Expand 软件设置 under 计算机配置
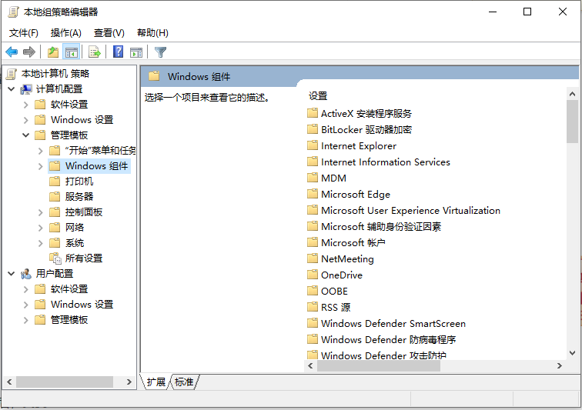The height and width of the screenshot is (410, 582). pyautogui.click(x=25, y=105)
